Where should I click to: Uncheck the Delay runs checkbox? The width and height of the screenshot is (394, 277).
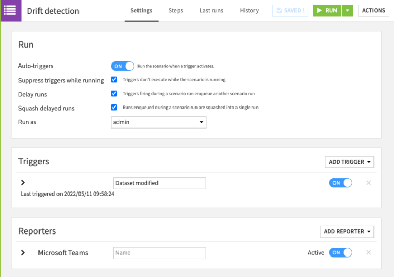click(114, 94)
